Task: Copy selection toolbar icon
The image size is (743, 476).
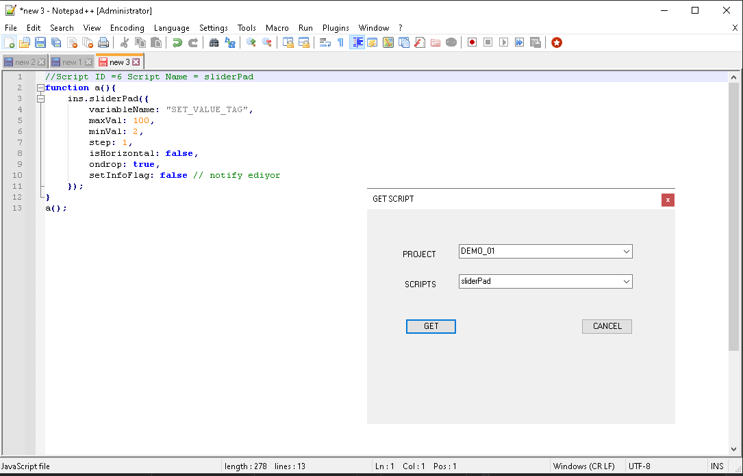Action: 140,42
